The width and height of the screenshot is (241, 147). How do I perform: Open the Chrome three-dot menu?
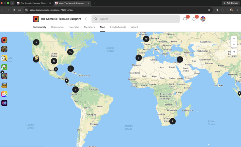pos(237,10)
